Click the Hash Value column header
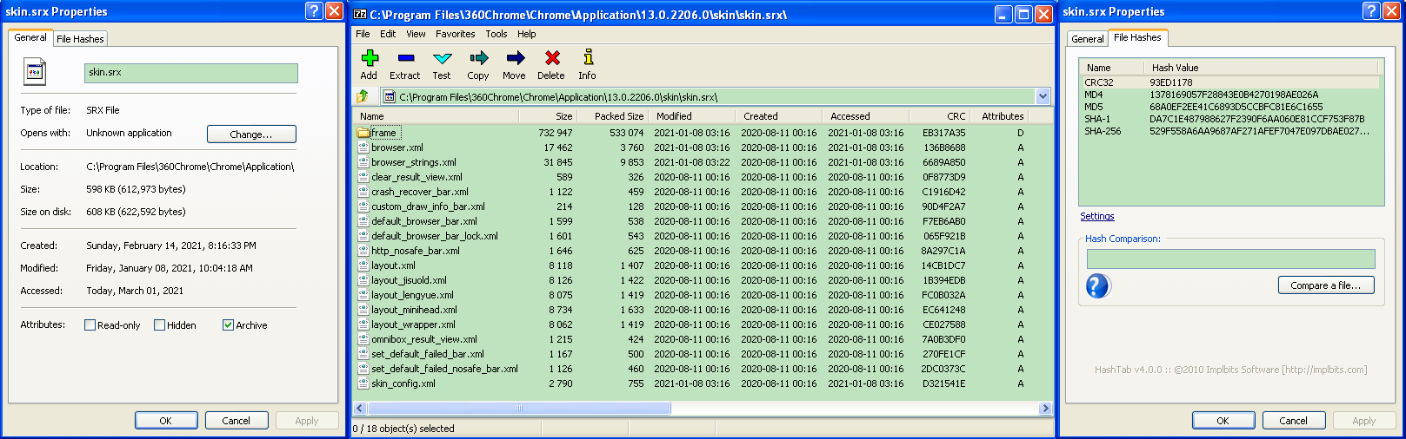 tap(1261, 68)
